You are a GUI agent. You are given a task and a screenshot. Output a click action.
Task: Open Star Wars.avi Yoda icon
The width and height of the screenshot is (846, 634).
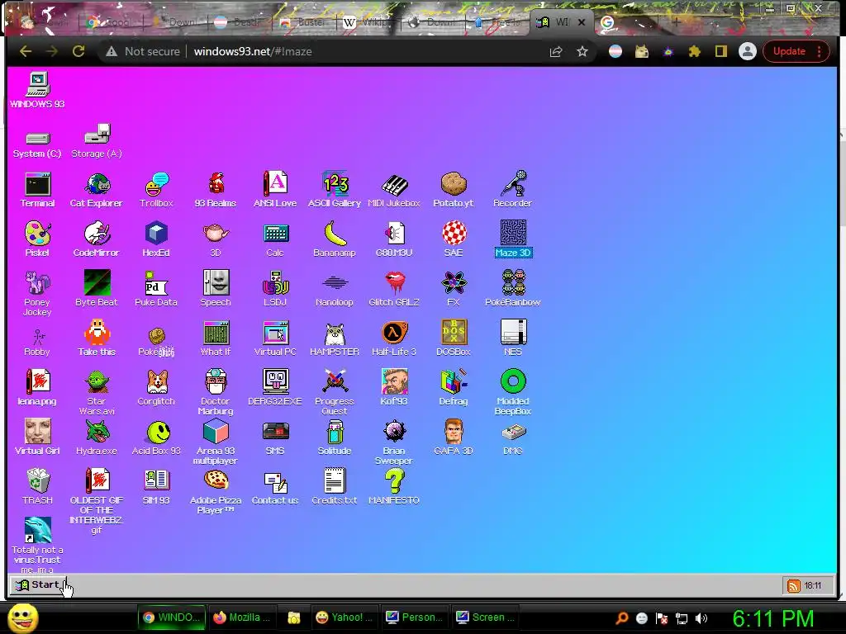click(x=97, y=392)
